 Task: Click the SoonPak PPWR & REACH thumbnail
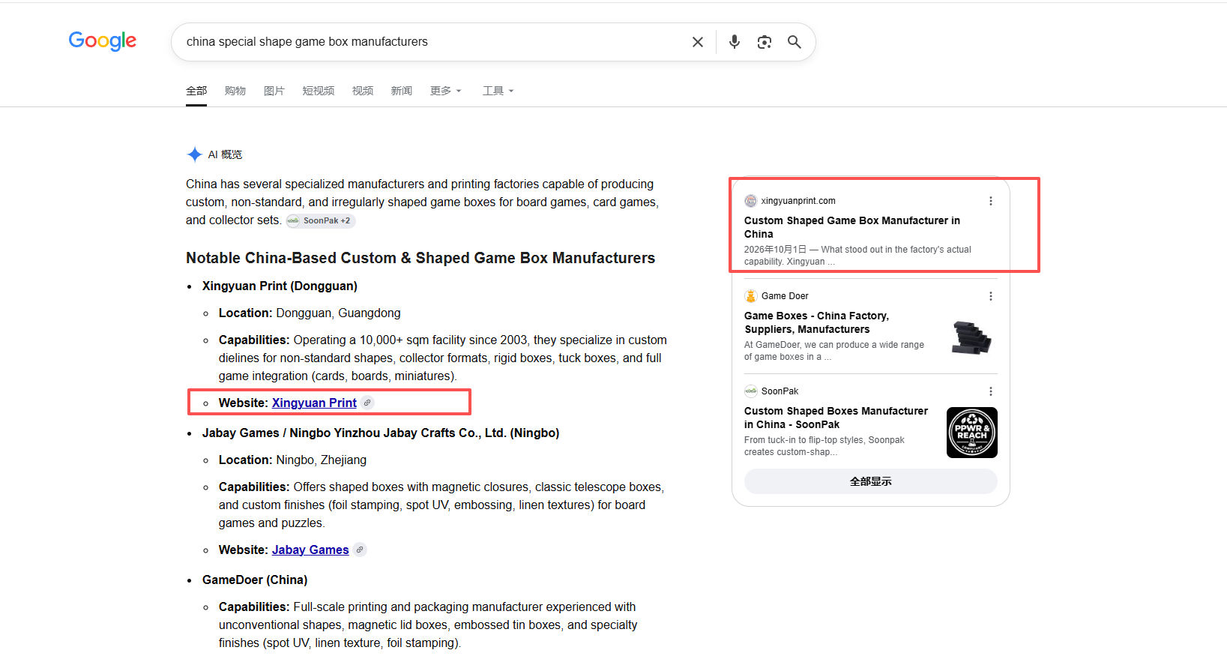click(x=972, y=433)
